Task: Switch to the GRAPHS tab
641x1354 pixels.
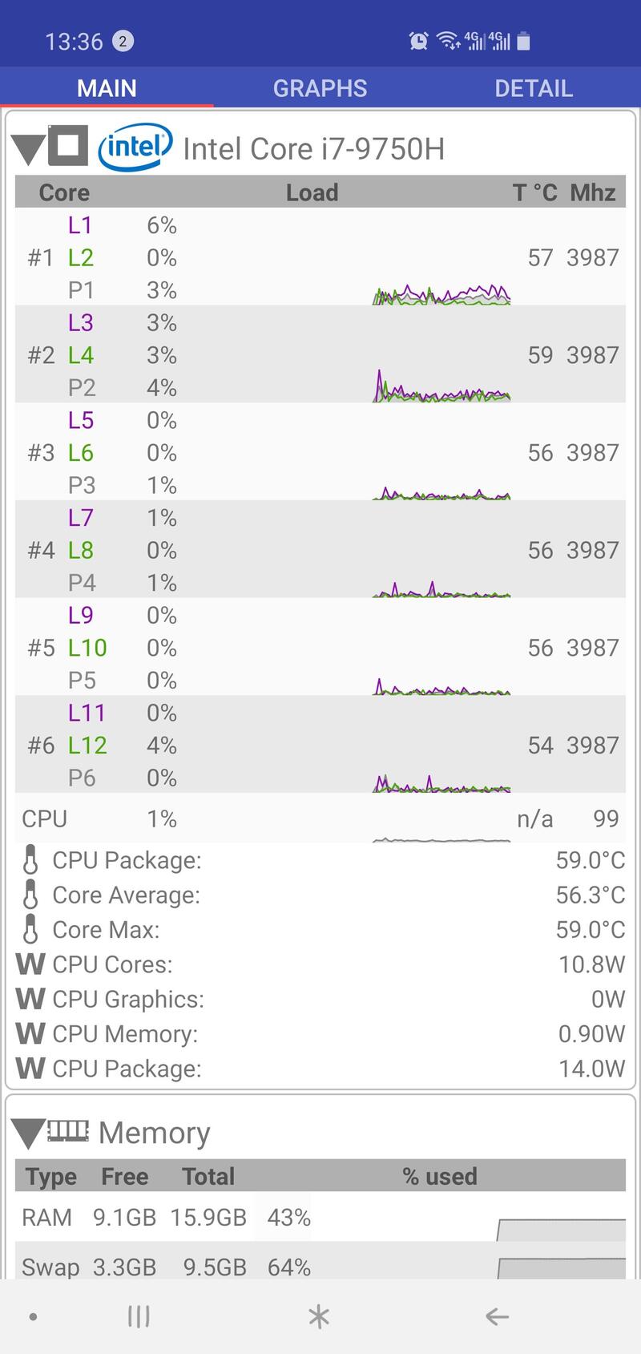Action: (320, 88)
